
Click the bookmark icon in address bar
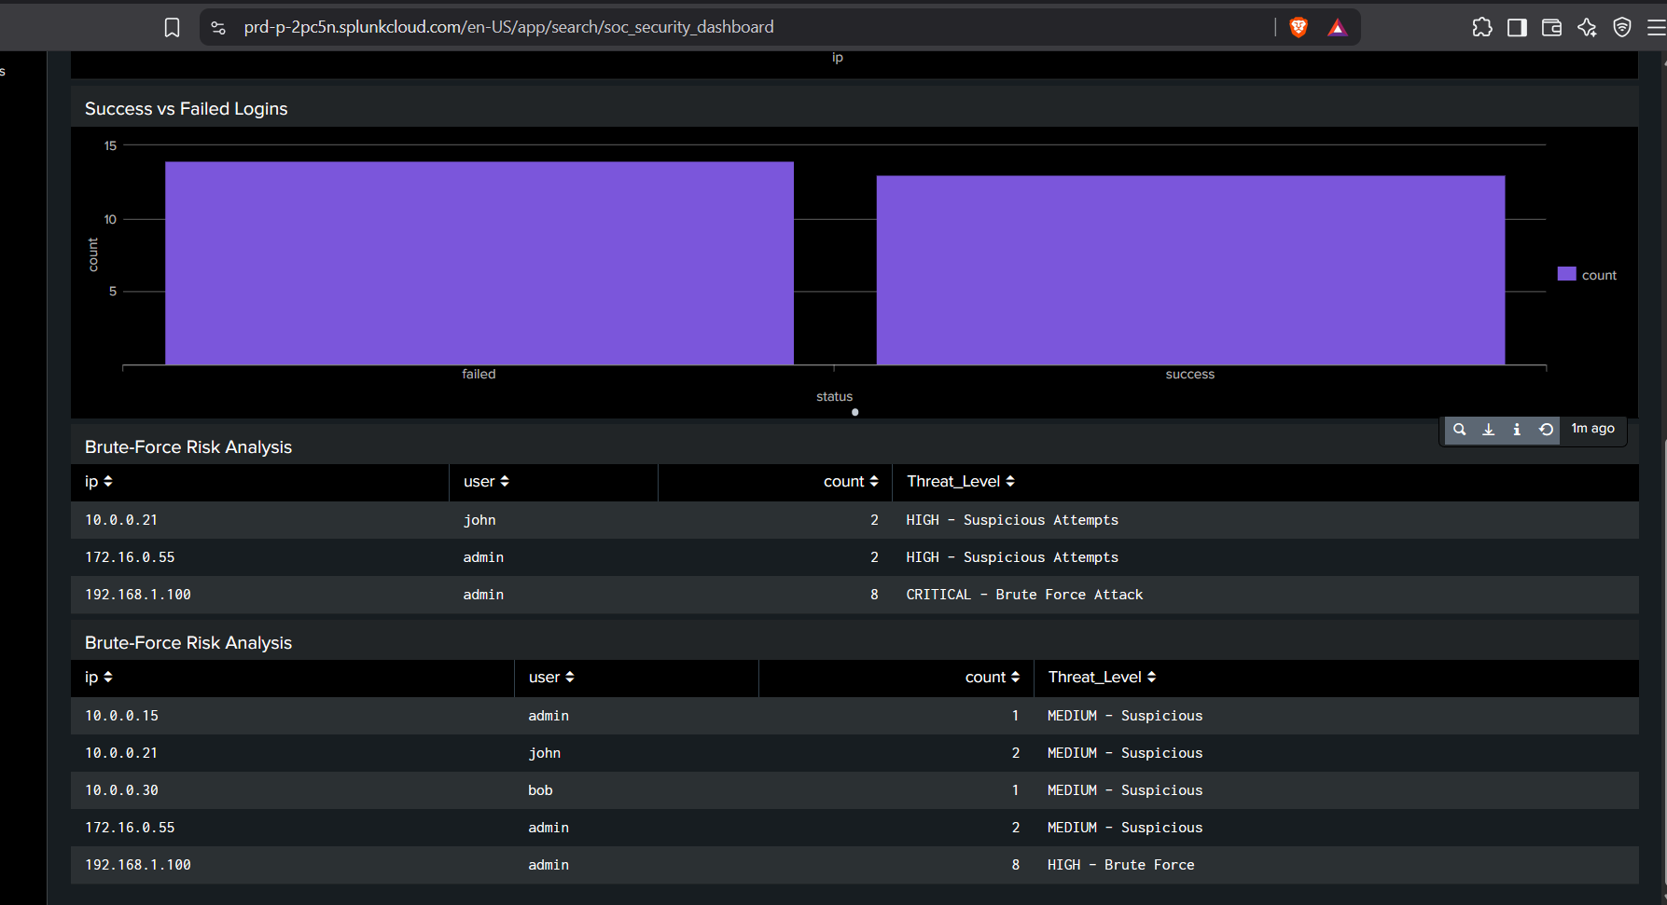coord(172,28)
